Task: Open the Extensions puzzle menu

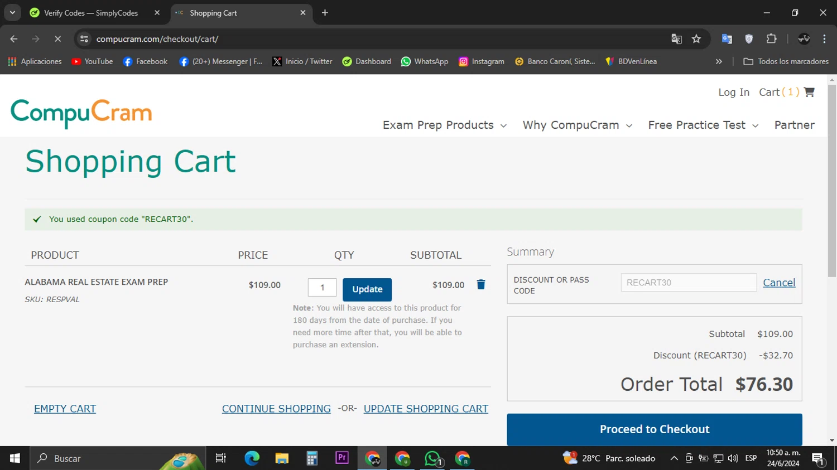Action: 771,39
